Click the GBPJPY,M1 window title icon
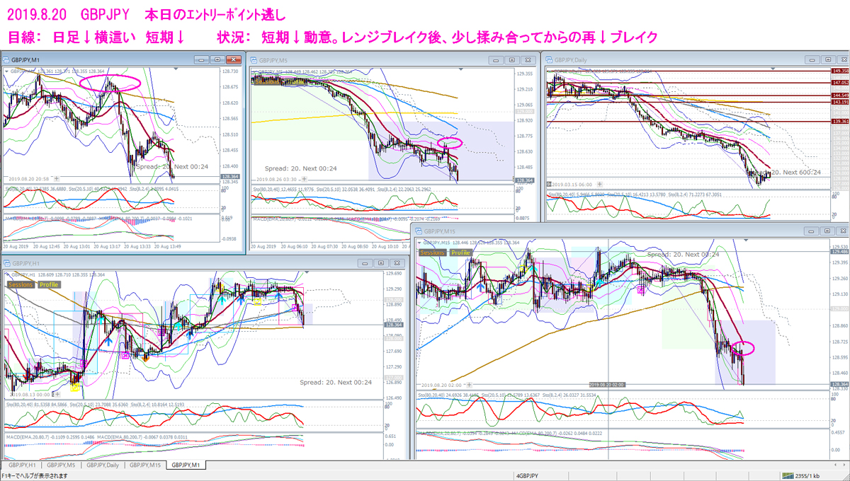Screen dimensions: 850x481 click(x=6, y=60)
